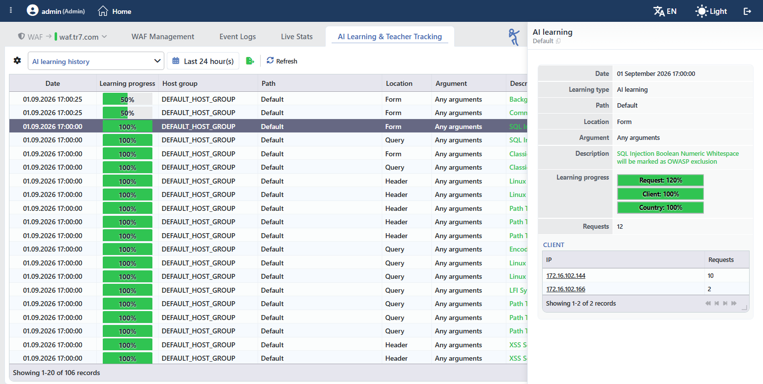
Task: Open IP link 172.16.102.166
Action: click(566, 289)
